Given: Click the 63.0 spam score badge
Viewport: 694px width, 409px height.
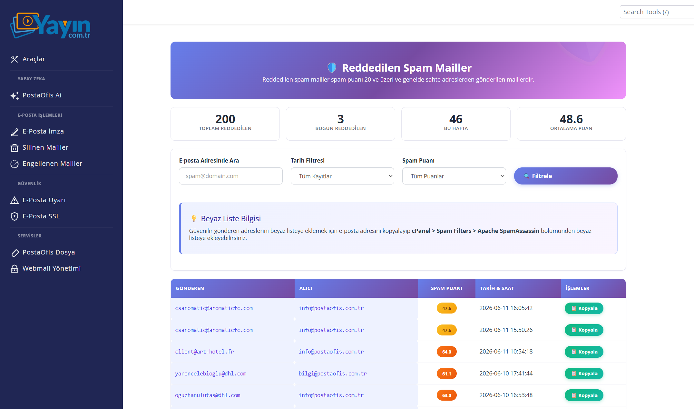Looking at the screenshot, I should [x=446, y=395].
